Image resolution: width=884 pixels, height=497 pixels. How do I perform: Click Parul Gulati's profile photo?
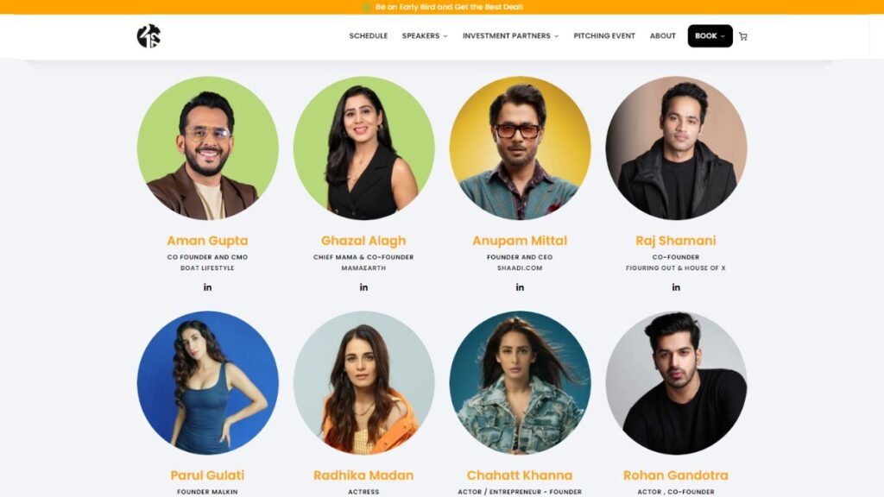pos(207,382)
